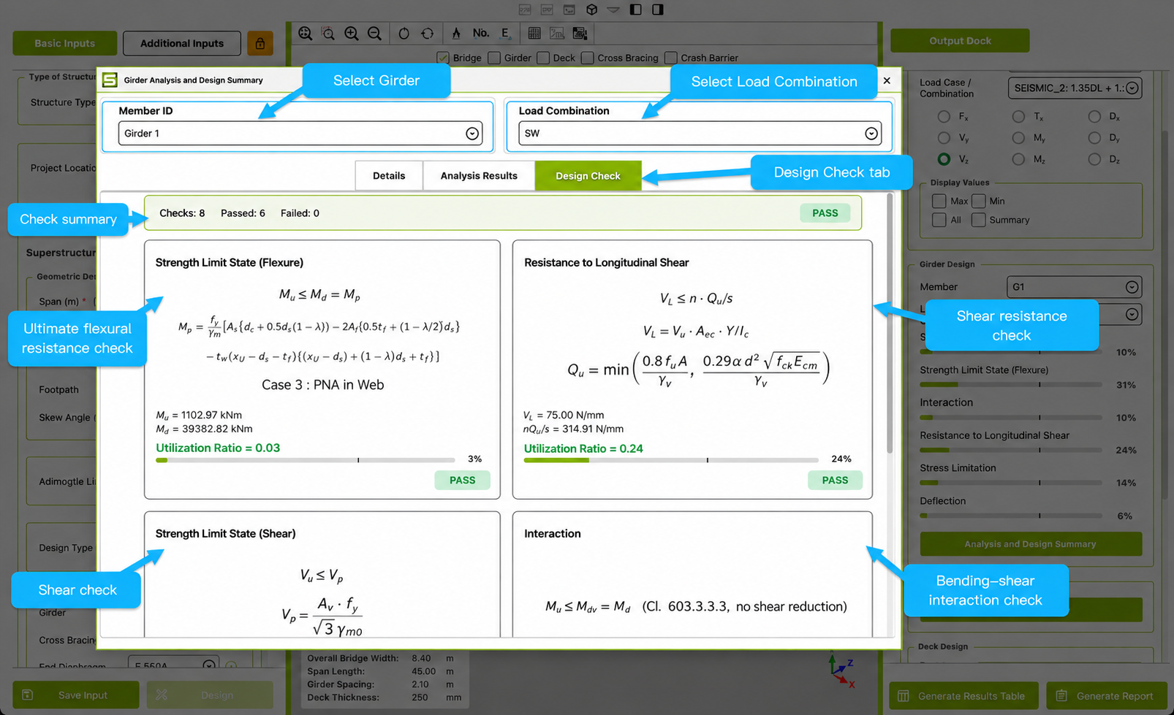Click the Longitudinal Shear 24% utilization bar
This screenshot has width=1174, height=715.
pos(671,460)
